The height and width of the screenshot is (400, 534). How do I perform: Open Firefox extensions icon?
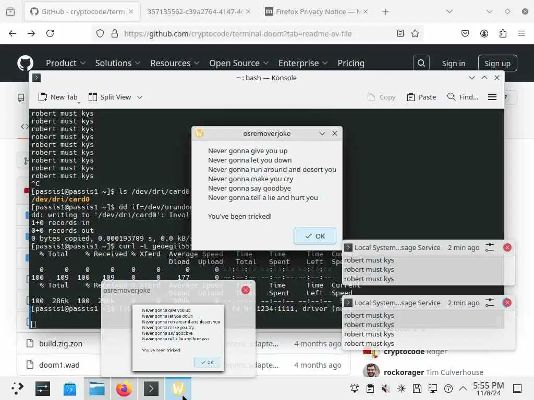coord(503,33)
